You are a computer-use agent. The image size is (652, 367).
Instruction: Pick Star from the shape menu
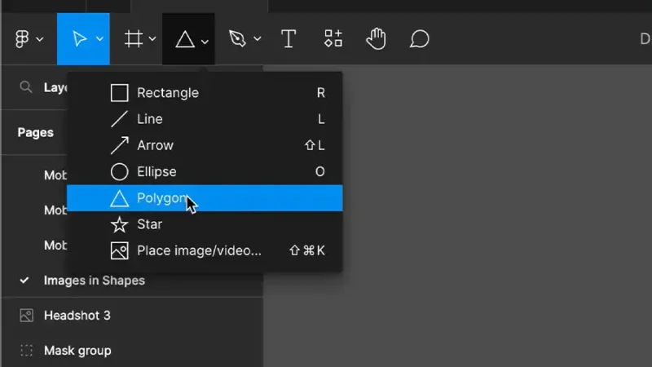(205, 224)
